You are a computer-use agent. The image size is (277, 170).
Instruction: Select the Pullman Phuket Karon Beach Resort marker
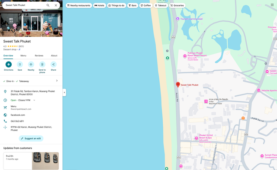(185, 56)
